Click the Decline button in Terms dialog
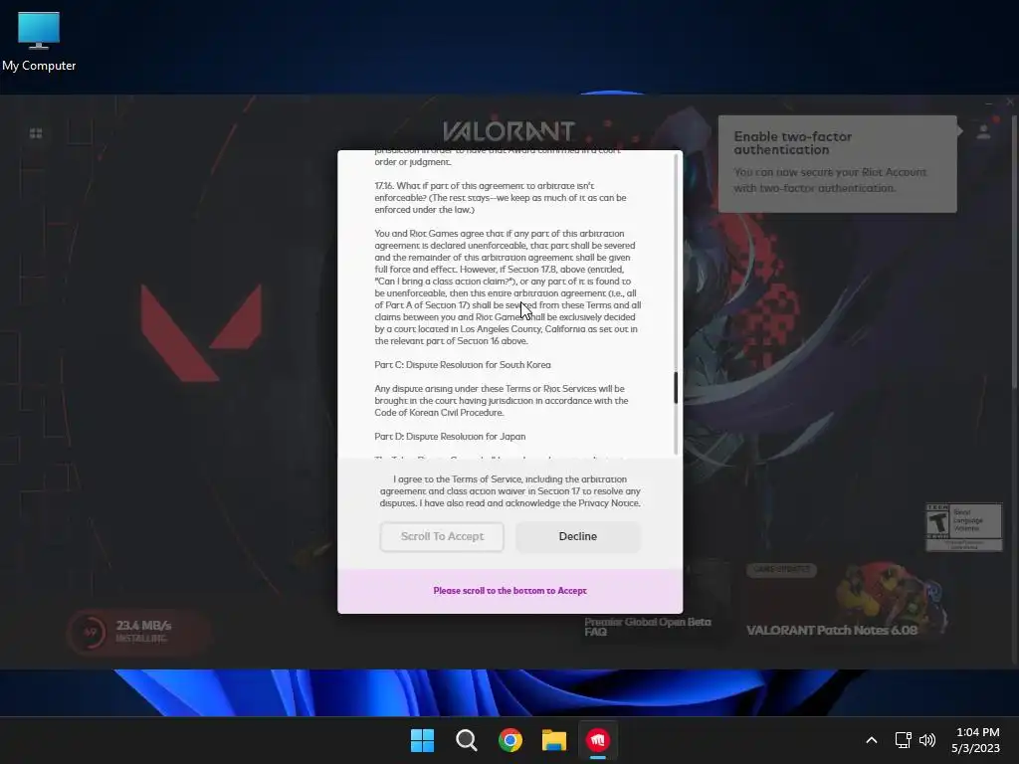This screenshot has height=764, width=1019. pos(578,536)
